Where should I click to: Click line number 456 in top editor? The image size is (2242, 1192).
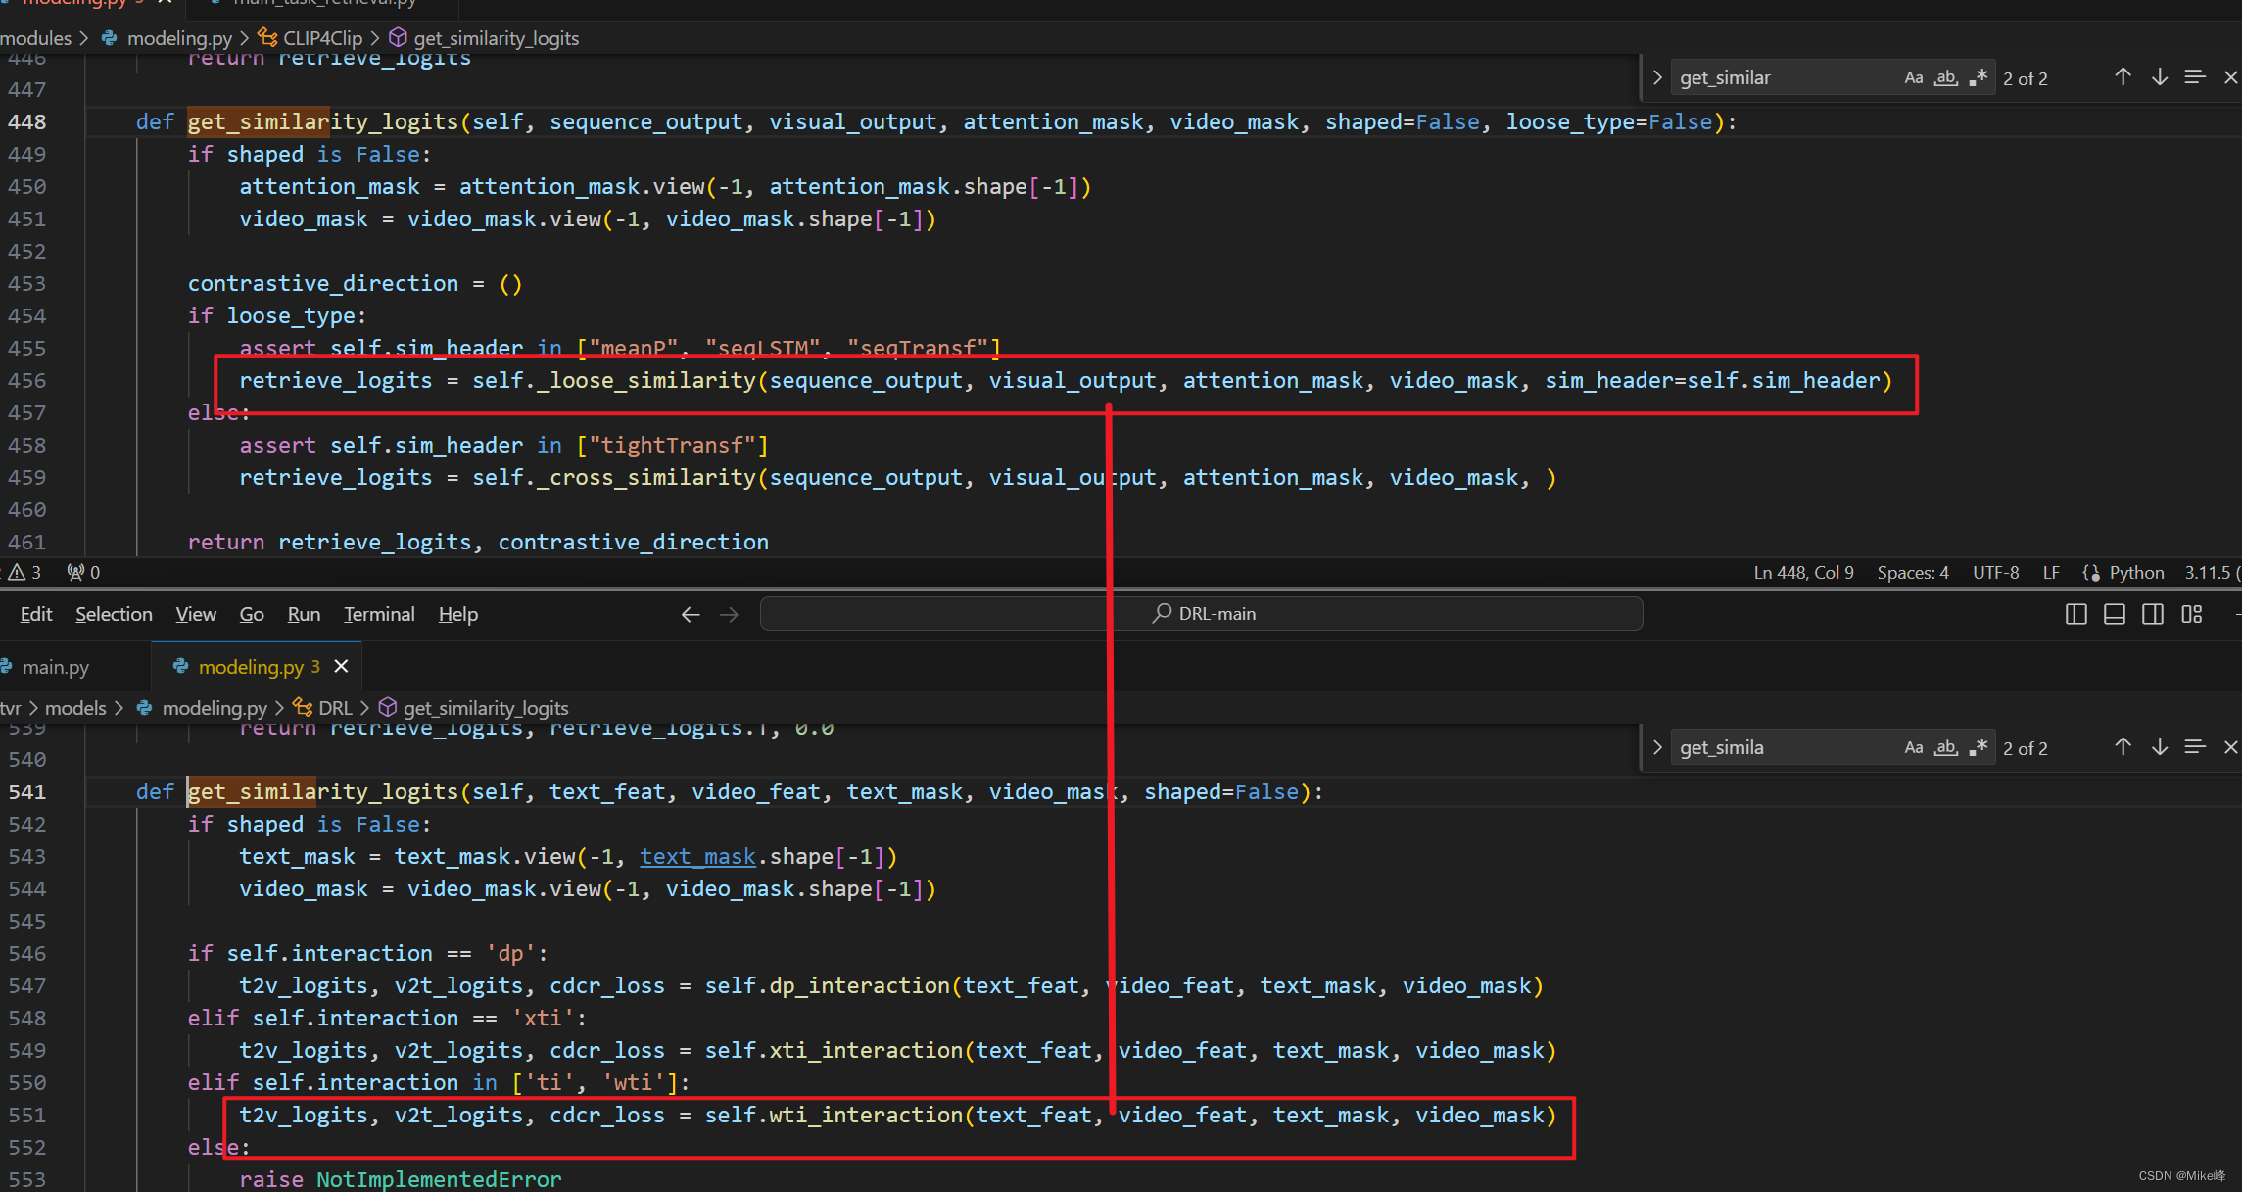pyautogui.click(x=27, y=381)
